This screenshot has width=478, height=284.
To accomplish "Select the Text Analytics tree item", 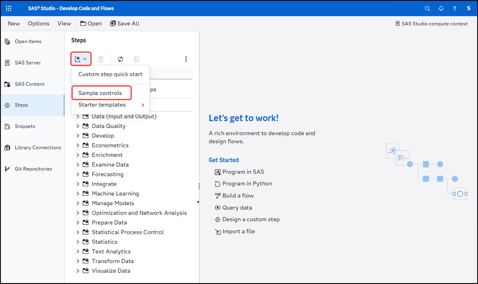I will (x=111, y=251).
